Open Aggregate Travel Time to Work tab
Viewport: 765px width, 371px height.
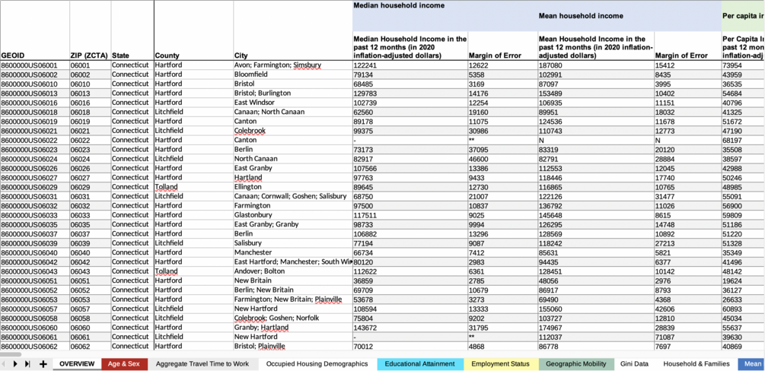pos(202,363)
